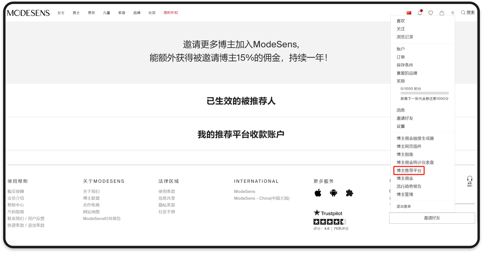Click the China flag region icon
This screenshot has height=253, width=483.
click(x=409, y=13)
